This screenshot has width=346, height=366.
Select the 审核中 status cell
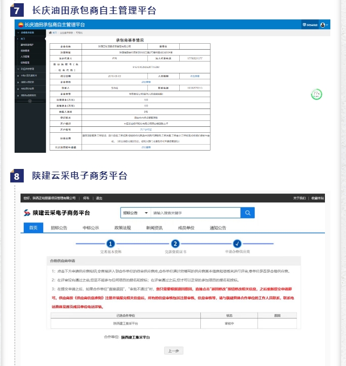tap(229, 323)
